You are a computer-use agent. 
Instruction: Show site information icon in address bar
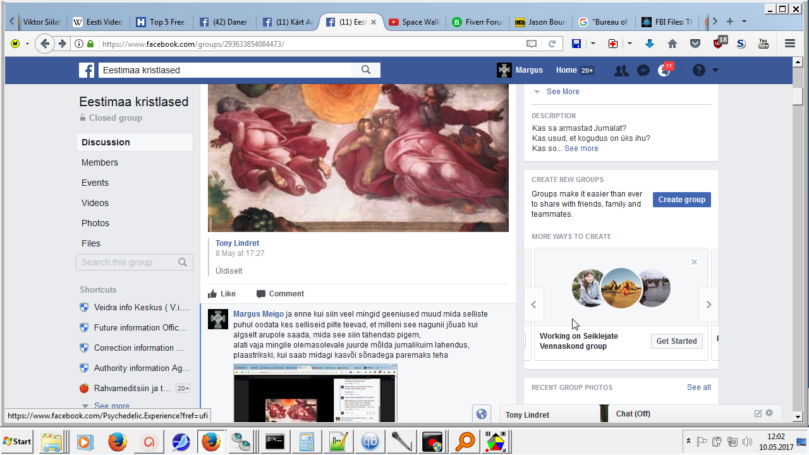pyautogui.click(x=78, y=44)
